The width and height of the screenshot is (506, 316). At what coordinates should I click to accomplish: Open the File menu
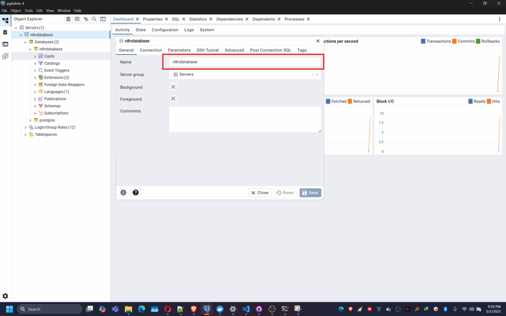pyautogui.click(x=4, y=11)
